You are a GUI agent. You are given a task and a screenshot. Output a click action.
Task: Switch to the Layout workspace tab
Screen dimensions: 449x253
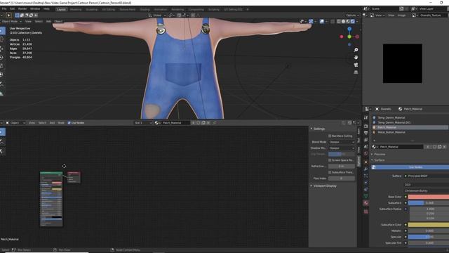61,9
